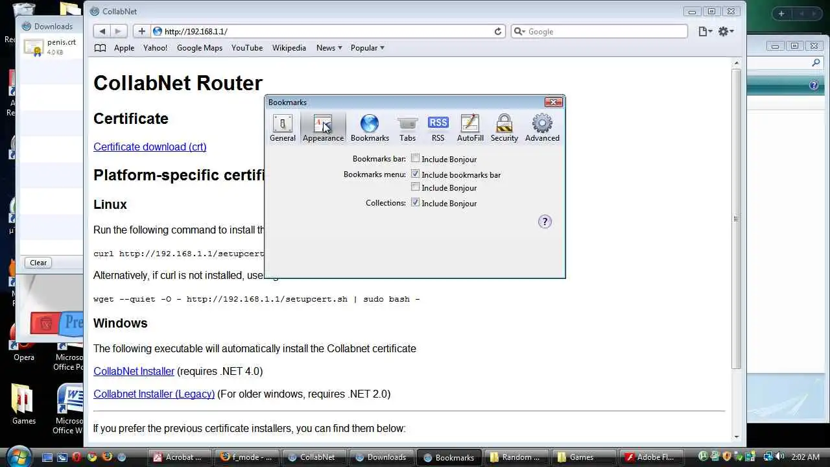Click the penis.crt file icon in Downloads

[34, 47]
